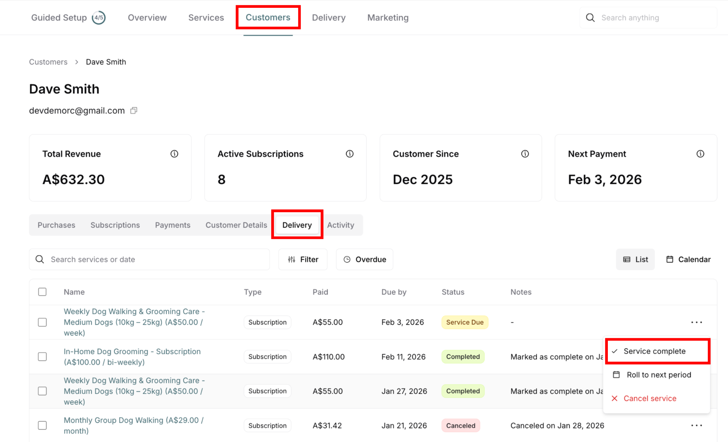The width and height of the screenshot is (728, 442).
Task: Click the search magnifier in top bar
Action: point(590,18)
